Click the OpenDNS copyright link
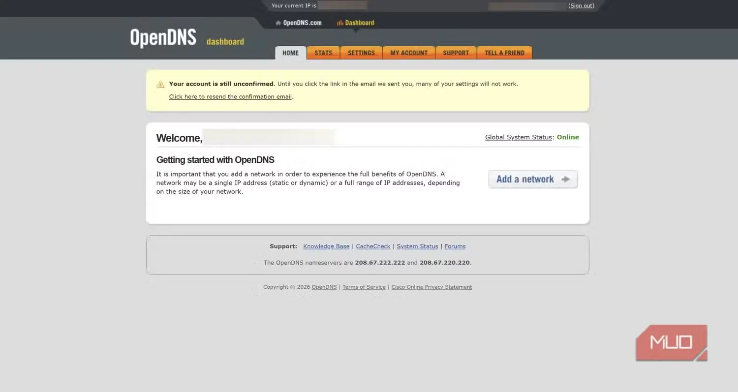 pos(324,287)
